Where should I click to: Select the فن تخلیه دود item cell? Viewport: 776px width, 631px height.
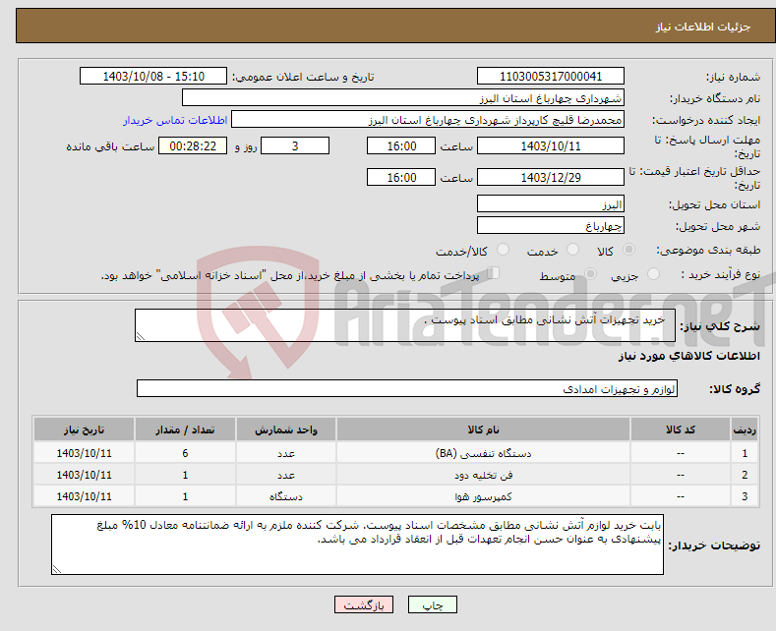[483, 475]
